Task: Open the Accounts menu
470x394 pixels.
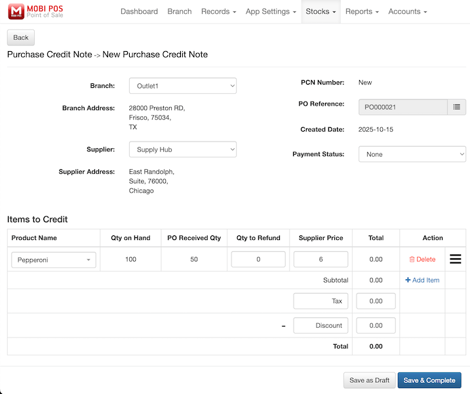Action: pyautogui.click(x=407, y=11)
